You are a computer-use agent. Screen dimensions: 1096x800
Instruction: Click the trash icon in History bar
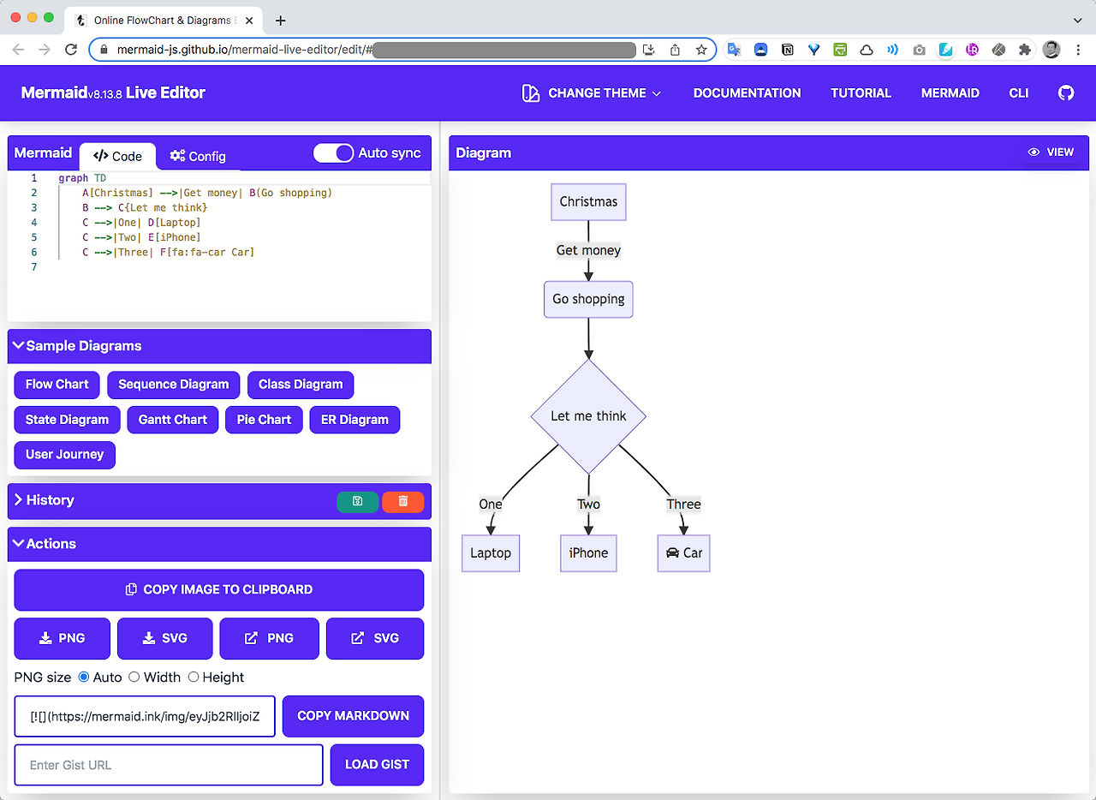tap(402, 502)
